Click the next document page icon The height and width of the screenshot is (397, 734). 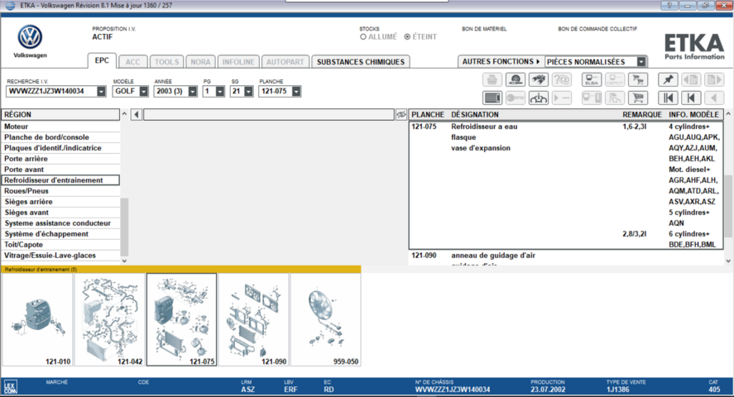coord(714,79)
